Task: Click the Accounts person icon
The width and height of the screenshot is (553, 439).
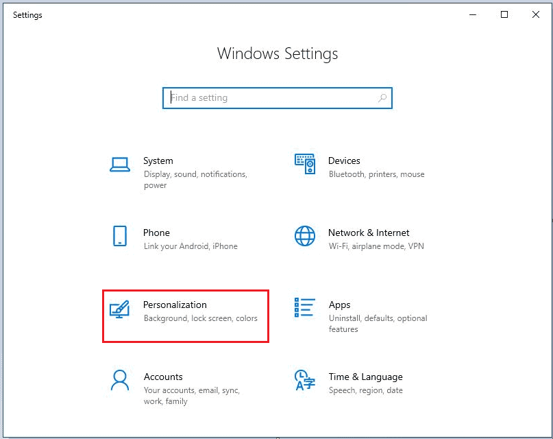Action: [120, 380]
